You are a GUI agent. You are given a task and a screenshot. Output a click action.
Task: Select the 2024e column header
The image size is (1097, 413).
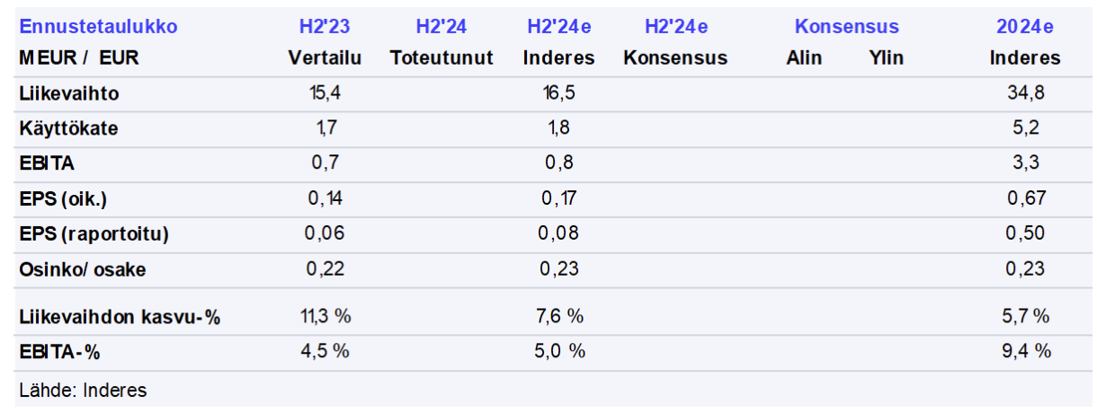(x=1025, y=27)
